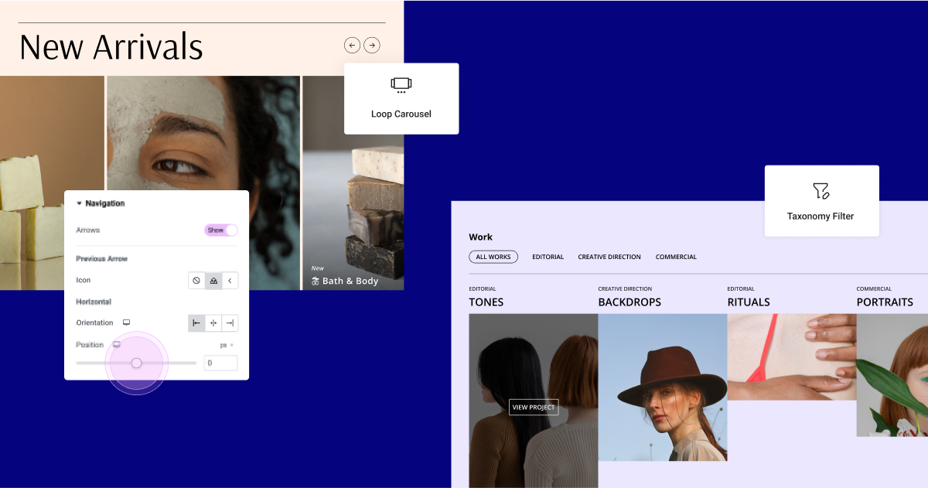
Task: Click the next arrow on New Arrivals carousel
Action: coord(372,46)
